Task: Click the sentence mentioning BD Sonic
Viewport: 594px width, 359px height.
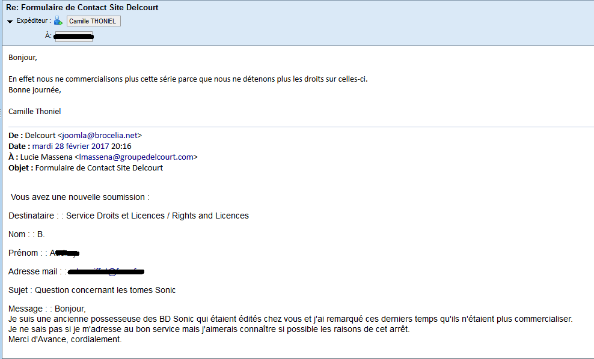Action: [290, 319]
